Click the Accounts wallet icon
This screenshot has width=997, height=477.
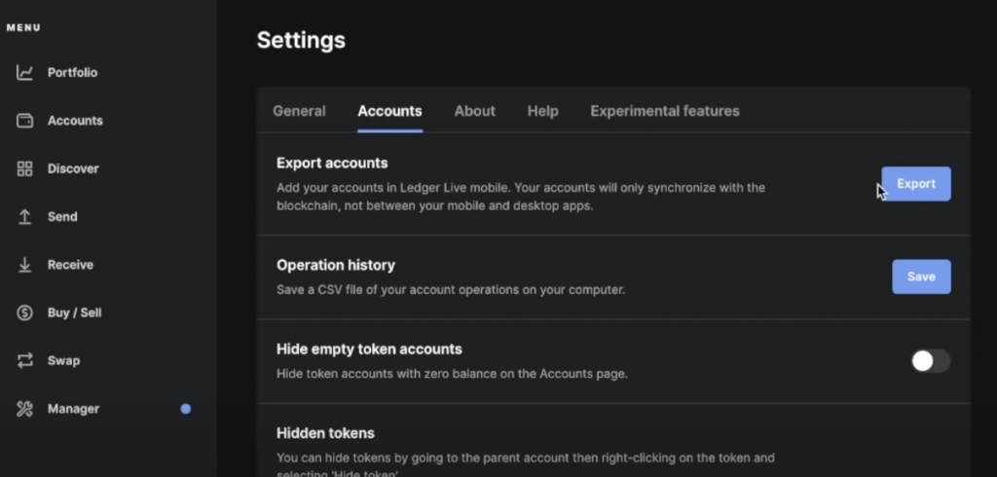pos(25,121)
